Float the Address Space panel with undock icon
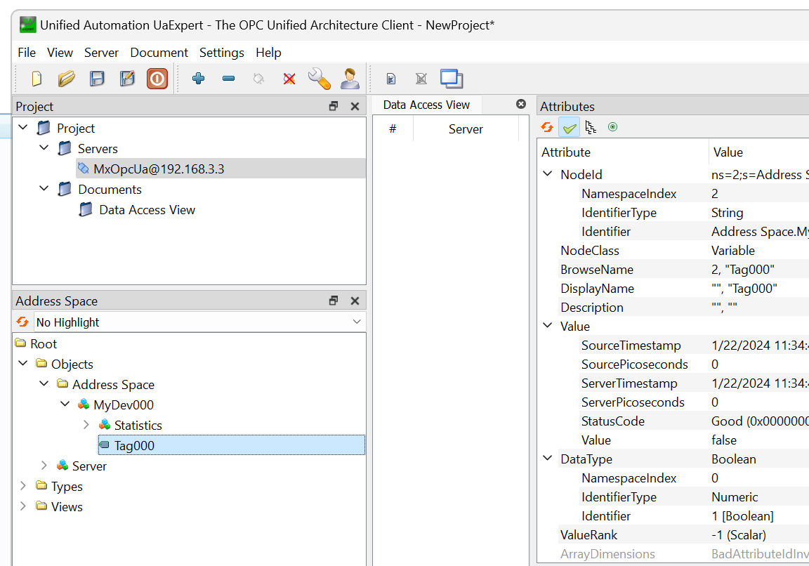The width and height of the screenshot is (809, 566). 334,301
